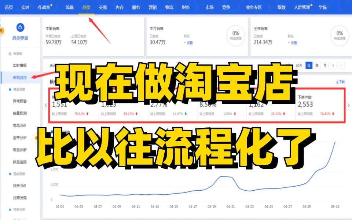Go to previous date period arrow
Screen dimensions: 352x220
333,65
